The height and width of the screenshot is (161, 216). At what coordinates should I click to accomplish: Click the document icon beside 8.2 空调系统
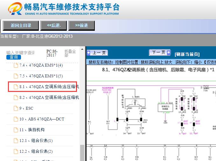(x=16, y=97)
